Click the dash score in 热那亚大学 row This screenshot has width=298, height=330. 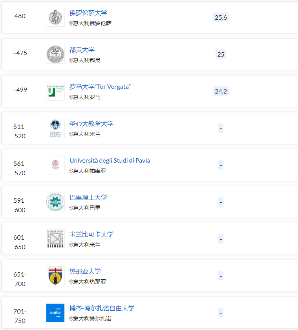[221, 276]
